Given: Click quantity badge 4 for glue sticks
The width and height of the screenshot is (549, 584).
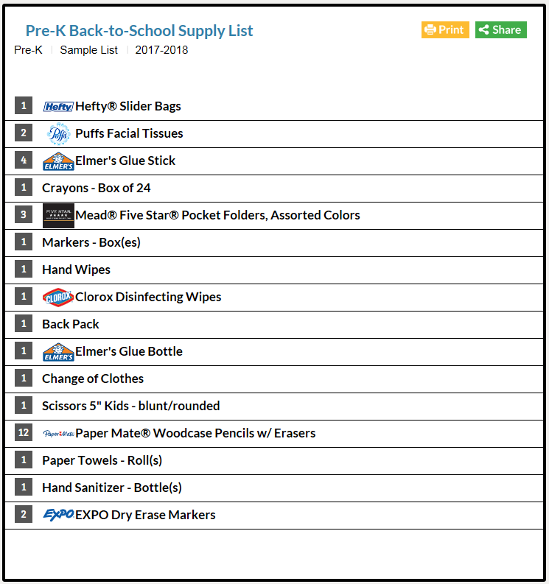Looking at the screenshot, I should pos(24,160).
